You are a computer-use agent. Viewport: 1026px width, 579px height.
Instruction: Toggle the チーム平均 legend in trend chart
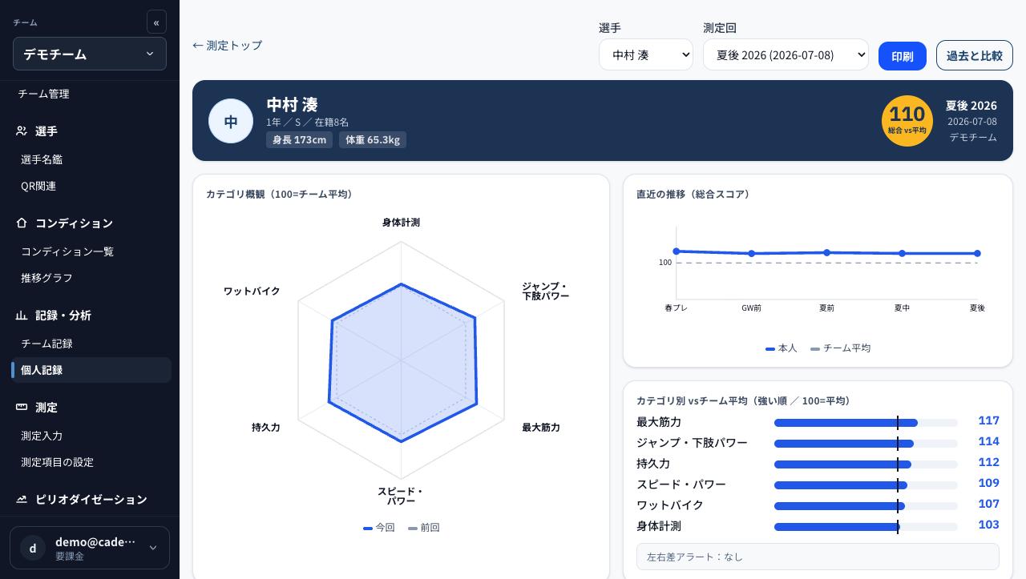tap(841, 348)
